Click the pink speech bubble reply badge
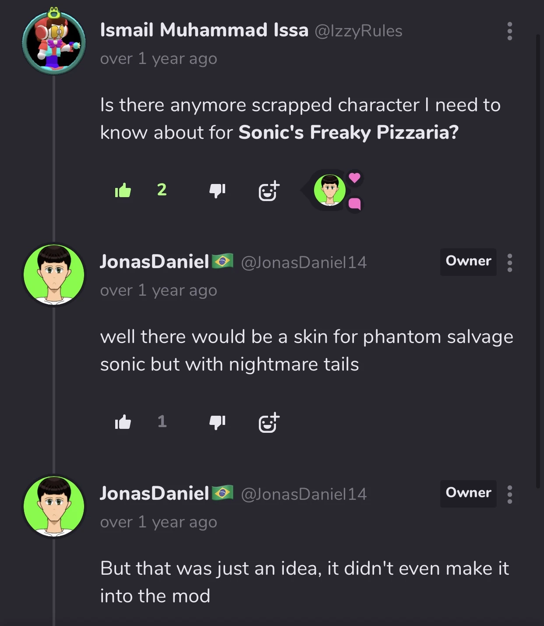The image size is (544, 626). (x=354, y=204)
